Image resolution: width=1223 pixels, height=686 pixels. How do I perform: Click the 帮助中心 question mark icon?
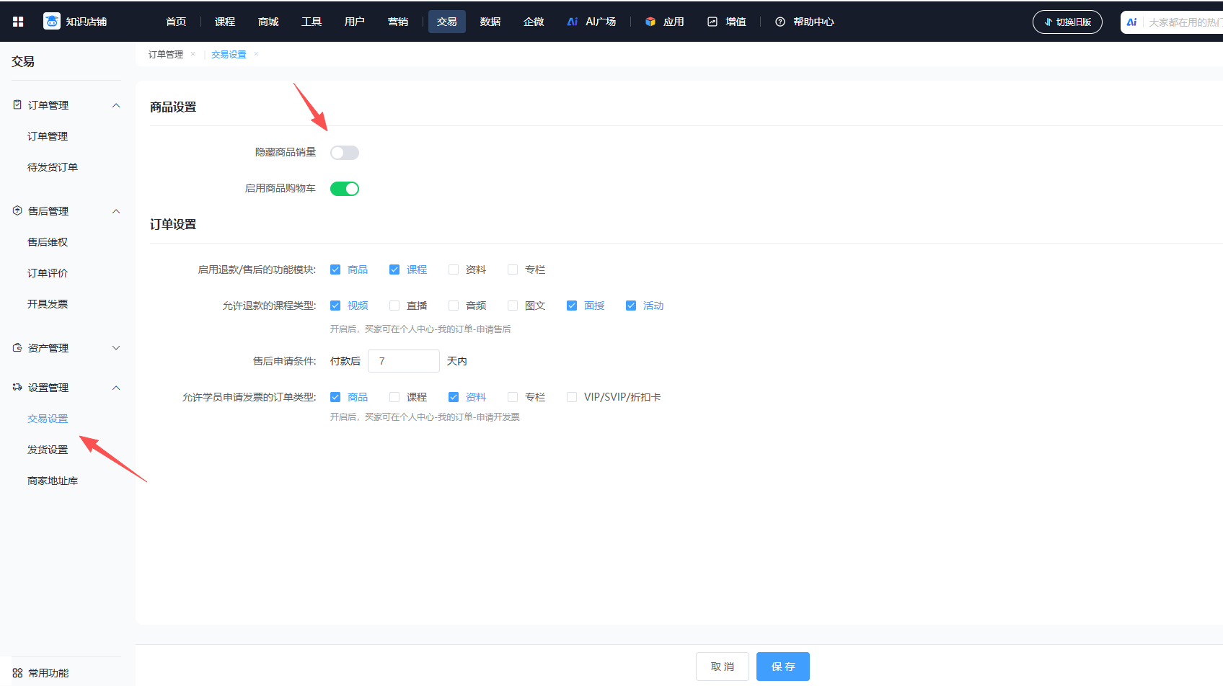[780, 22]
